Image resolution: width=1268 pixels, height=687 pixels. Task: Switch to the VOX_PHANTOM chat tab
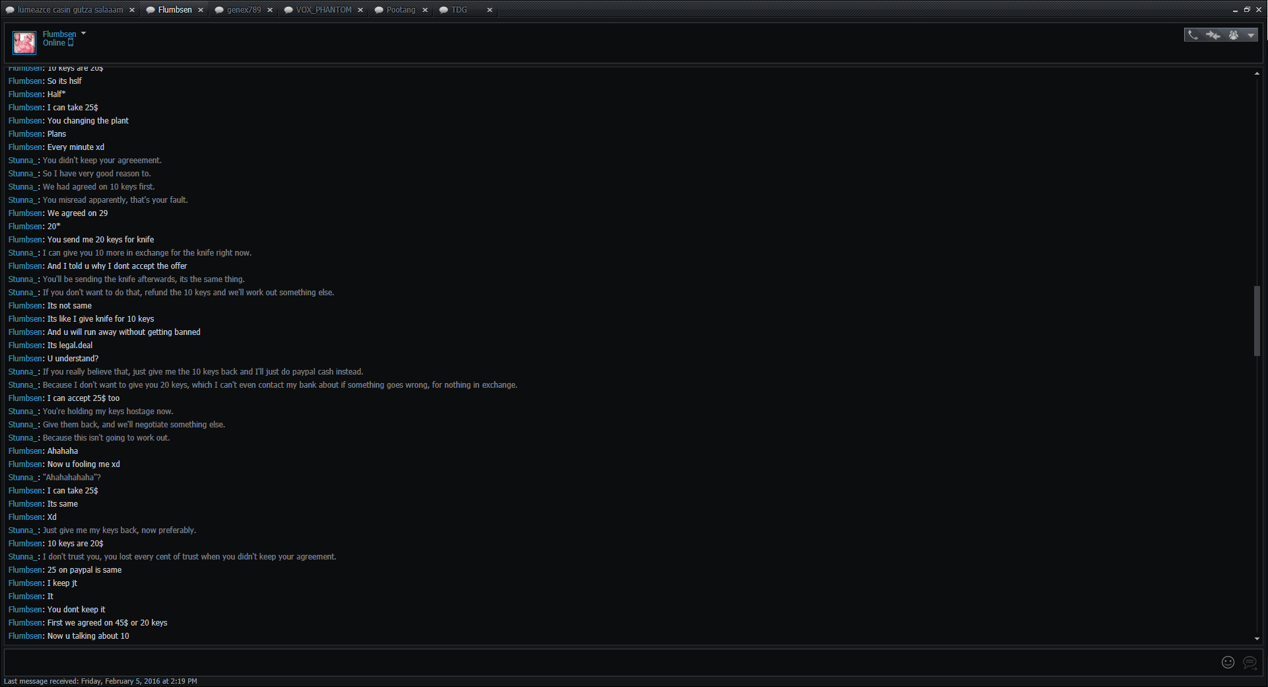323,10
